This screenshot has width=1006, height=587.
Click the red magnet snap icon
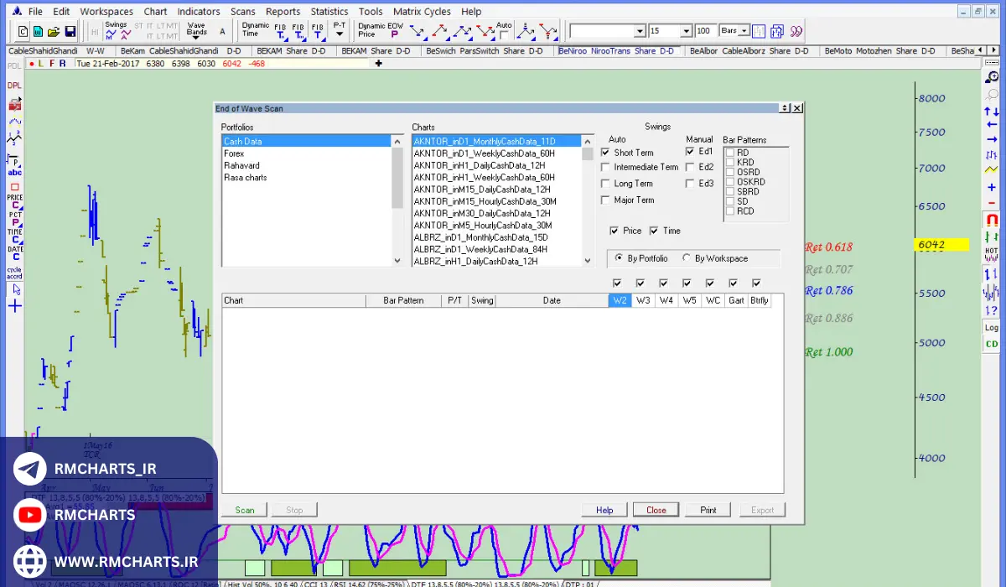992,221
